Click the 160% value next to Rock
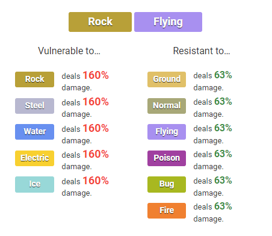 pyautogui.click(x=96, y=75)
